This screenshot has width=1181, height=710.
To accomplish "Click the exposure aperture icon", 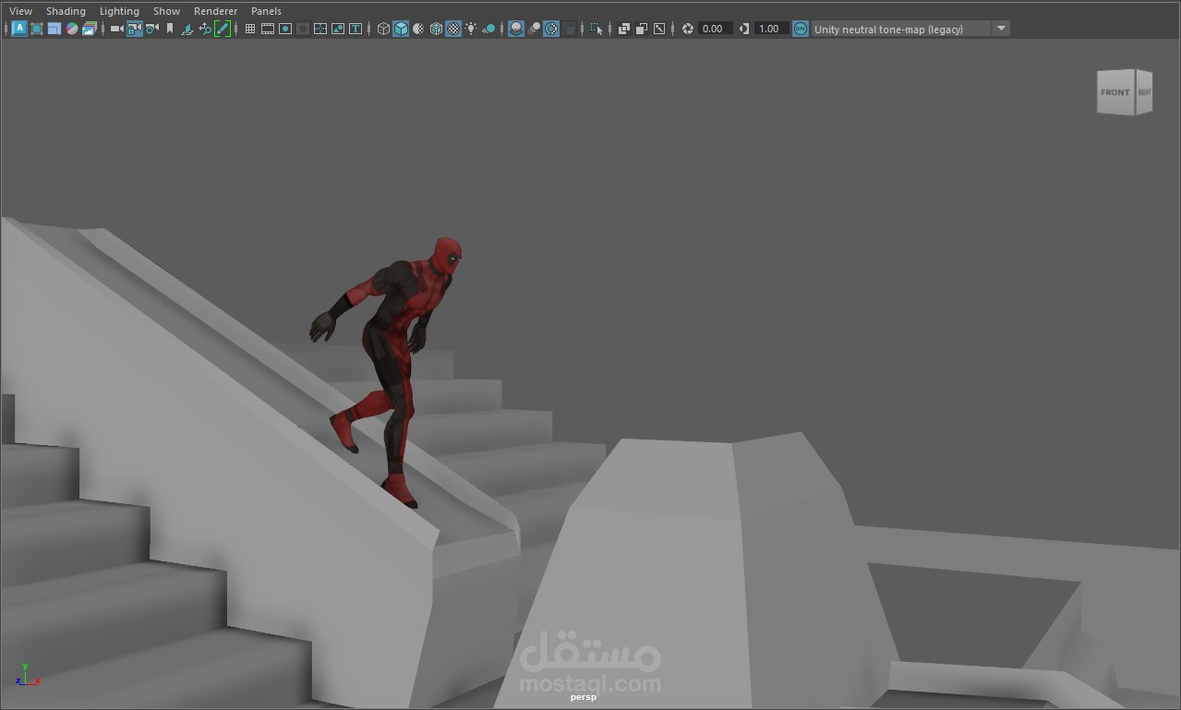I will tap(688, 29).
